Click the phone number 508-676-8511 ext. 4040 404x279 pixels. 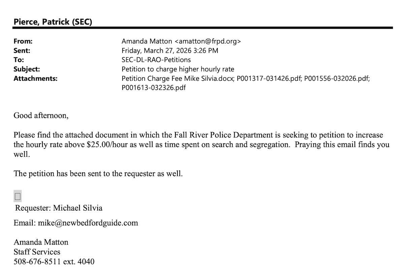[x=54, y=261]
